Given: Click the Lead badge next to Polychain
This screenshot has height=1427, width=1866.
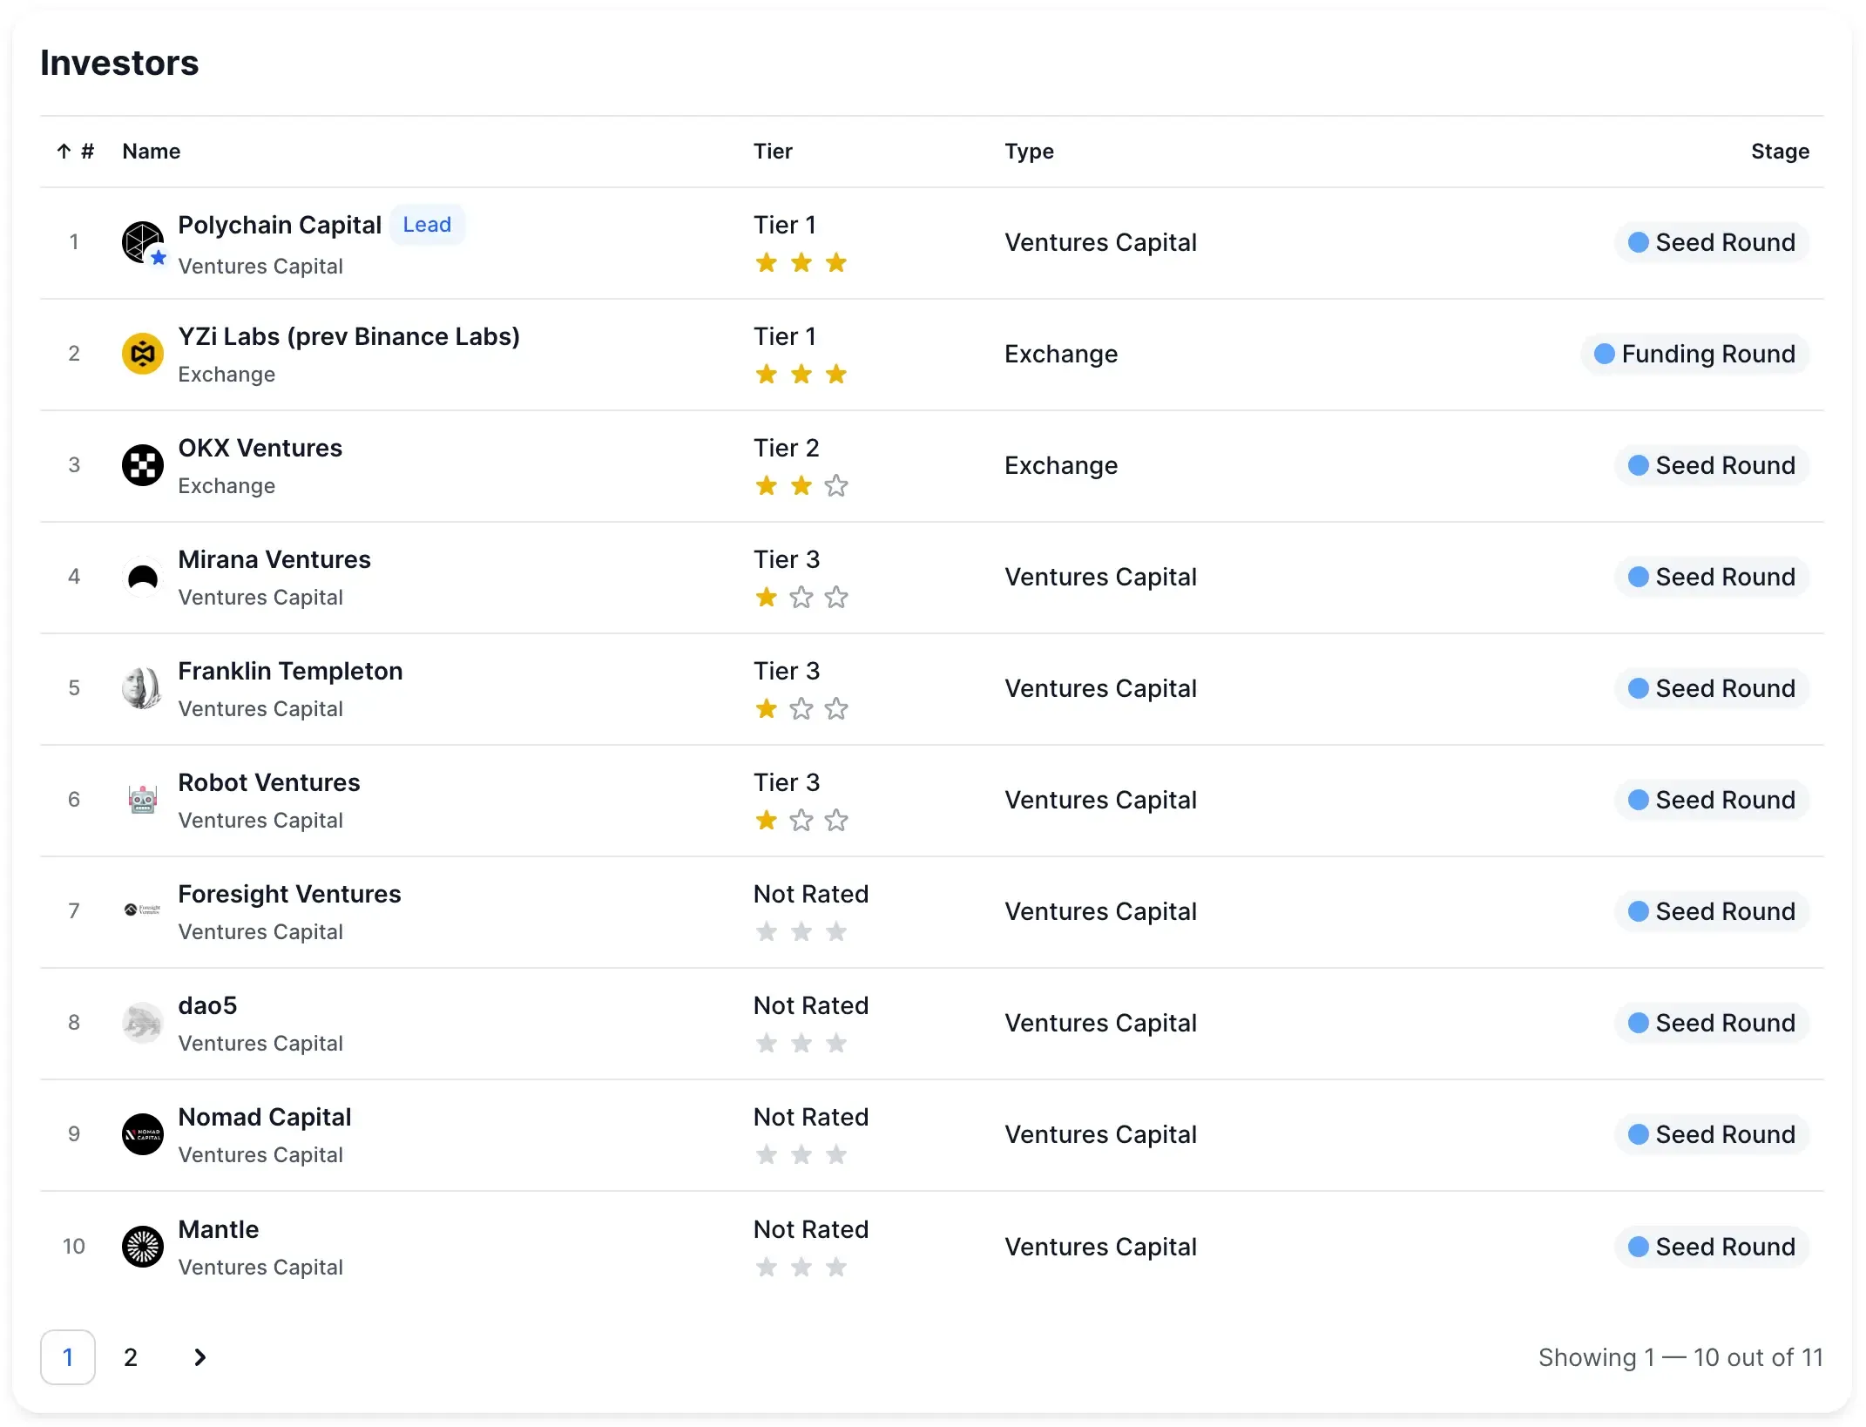Looking at the screenshot, I should (x=427, y=225).
